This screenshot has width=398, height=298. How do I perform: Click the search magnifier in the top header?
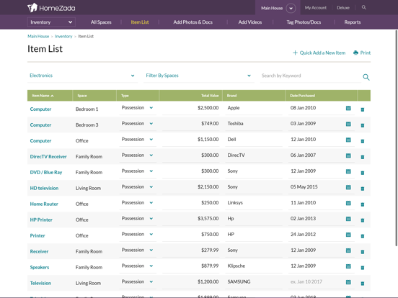click(363, 7)
